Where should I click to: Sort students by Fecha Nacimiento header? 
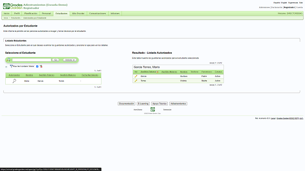[x=90, y=75]
